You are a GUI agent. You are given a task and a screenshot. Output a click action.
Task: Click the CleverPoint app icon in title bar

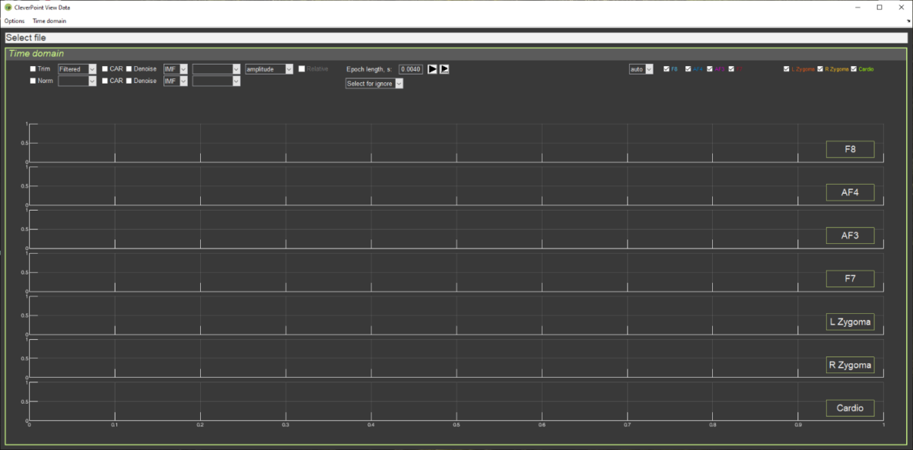(x=8, y=7)
